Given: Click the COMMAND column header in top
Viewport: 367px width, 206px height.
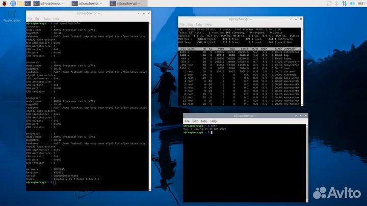Looking at the screenshot, I should [297, 48].
